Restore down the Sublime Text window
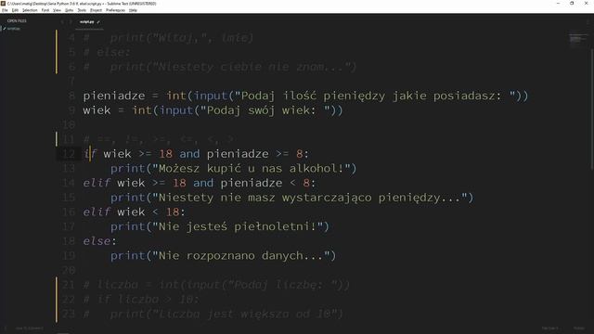This screenshot has width=594, height=334. pyautogui.click(x=572, y=4)
